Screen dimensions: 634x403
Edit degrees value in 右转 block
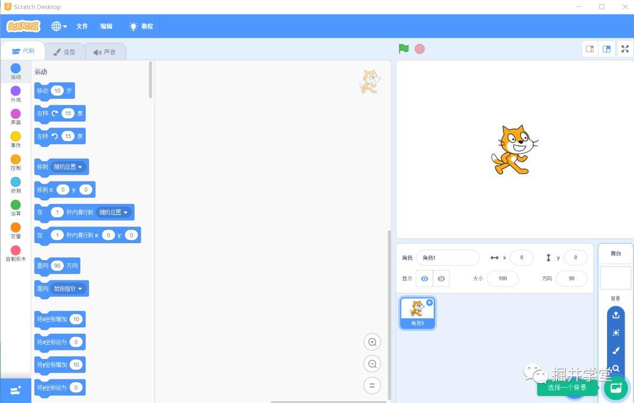tap(68, 114)
